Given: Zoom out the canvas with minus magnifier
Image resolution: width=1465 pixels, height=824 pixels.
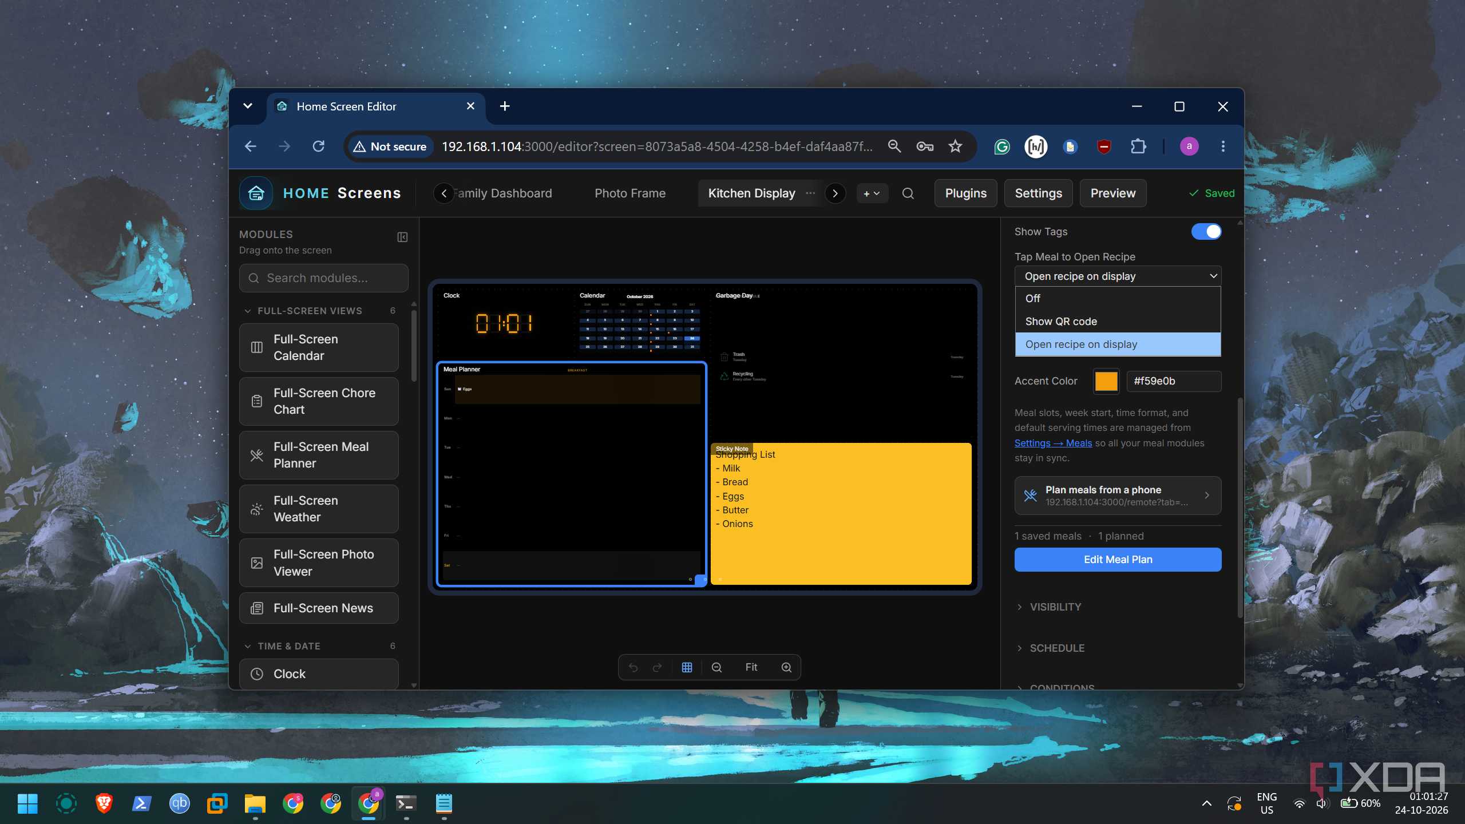Looking at the screenshot, I should 716,667.
